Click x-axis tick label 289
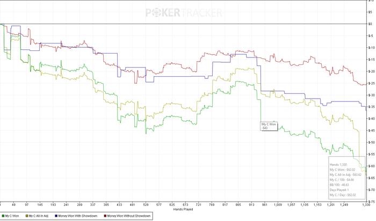Viewport: 376px width, 221px height. pyautogui.click(x=79, y=205)
